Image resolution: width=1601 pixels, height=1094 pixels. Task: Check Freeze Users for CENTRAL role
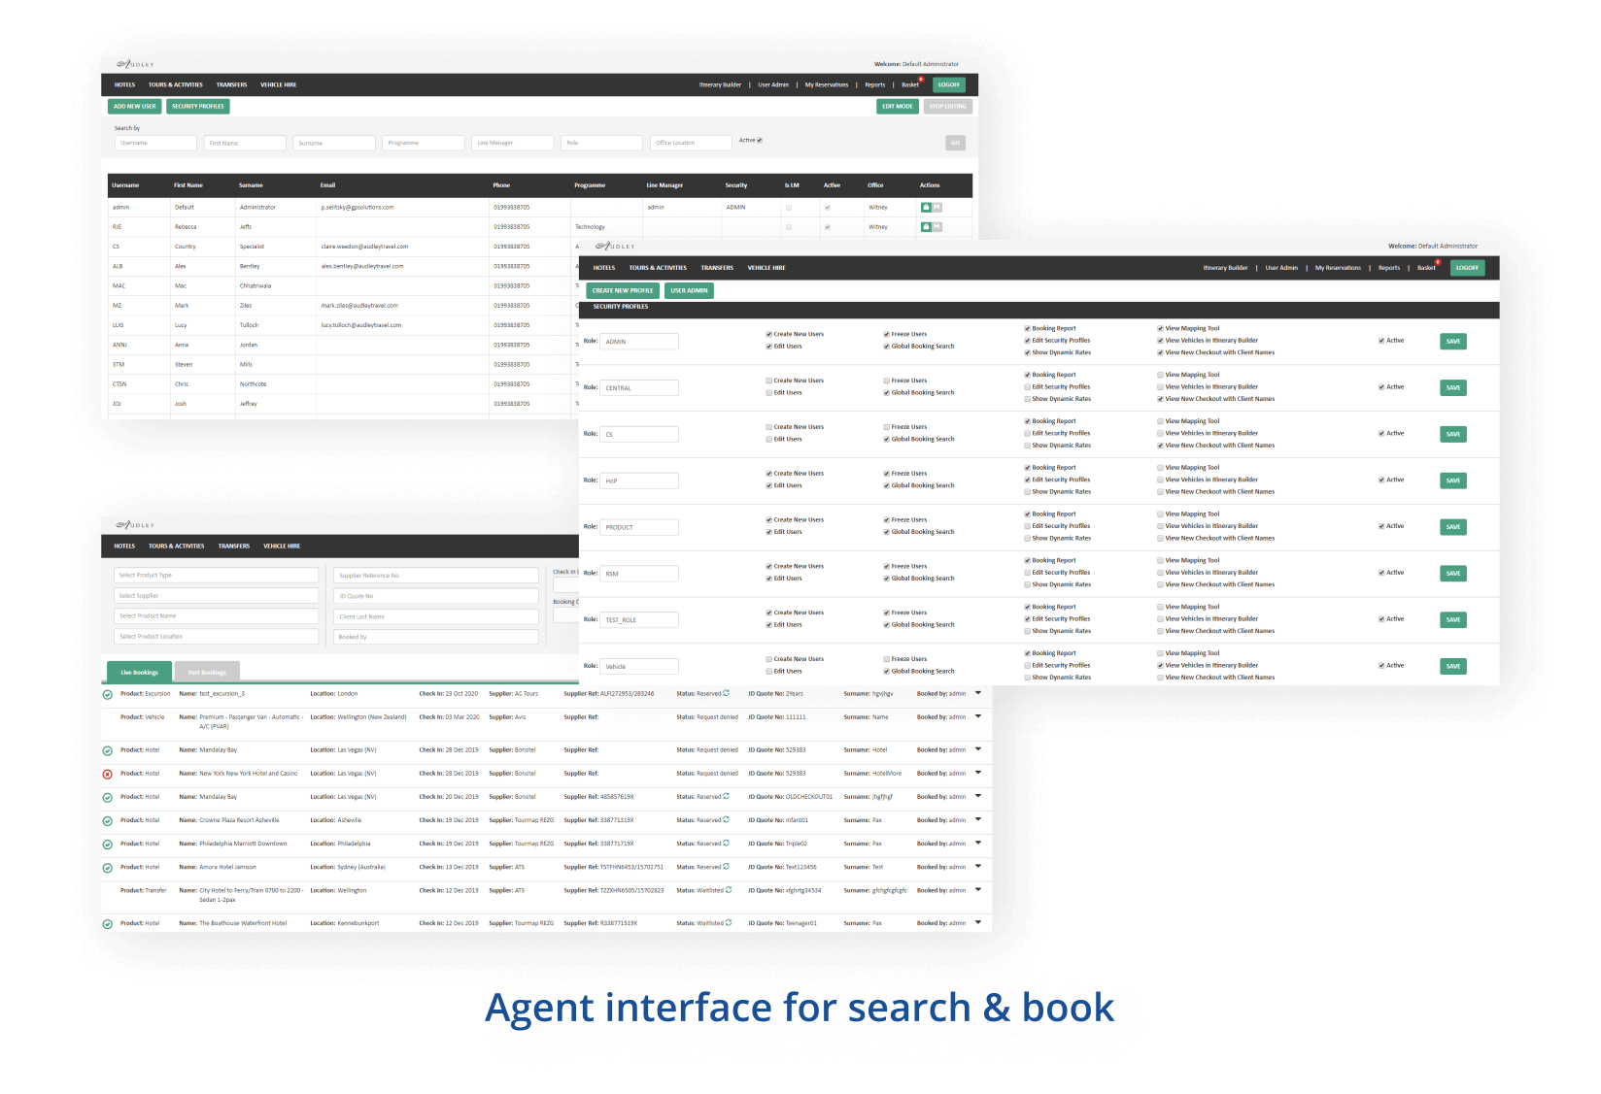pos(886,381)
